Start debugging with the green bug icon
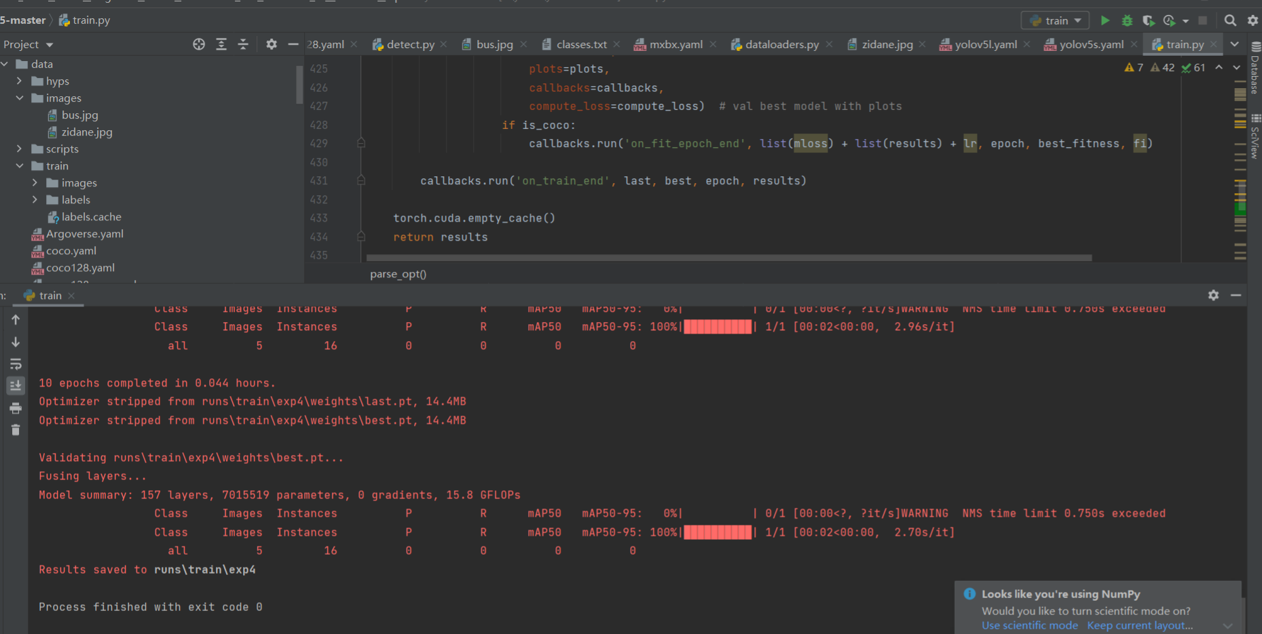The height and width of the screenshot is (634, 1262). [1127, 20]
